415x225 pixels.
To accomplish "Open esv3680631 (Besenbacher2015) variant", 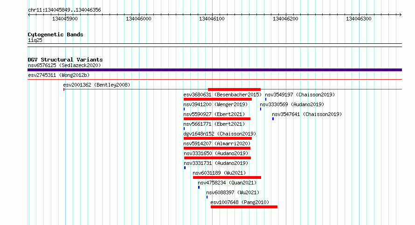I will pos(222,95).
